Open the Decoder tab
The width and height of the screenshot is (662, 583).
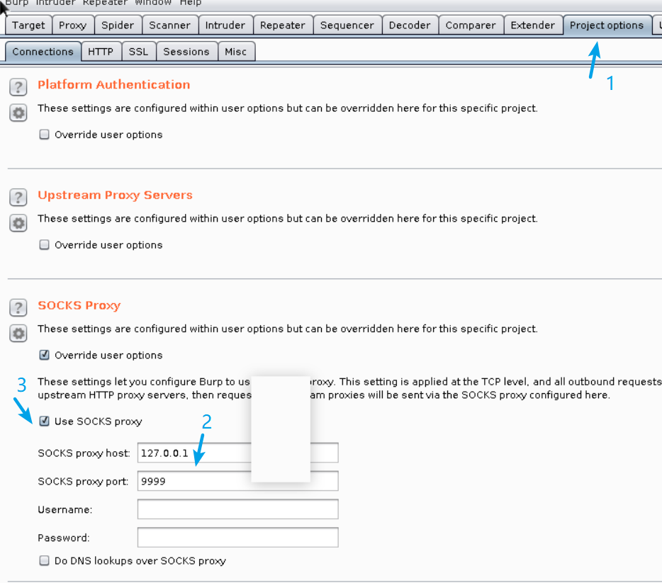(410, 26)
